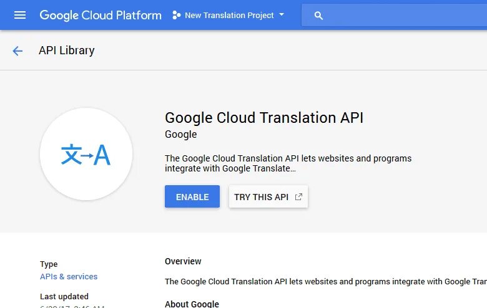The width and height of the screenshot is (487, 308).
Task: Open the APIs & services link
Action: tap(69, 276)
